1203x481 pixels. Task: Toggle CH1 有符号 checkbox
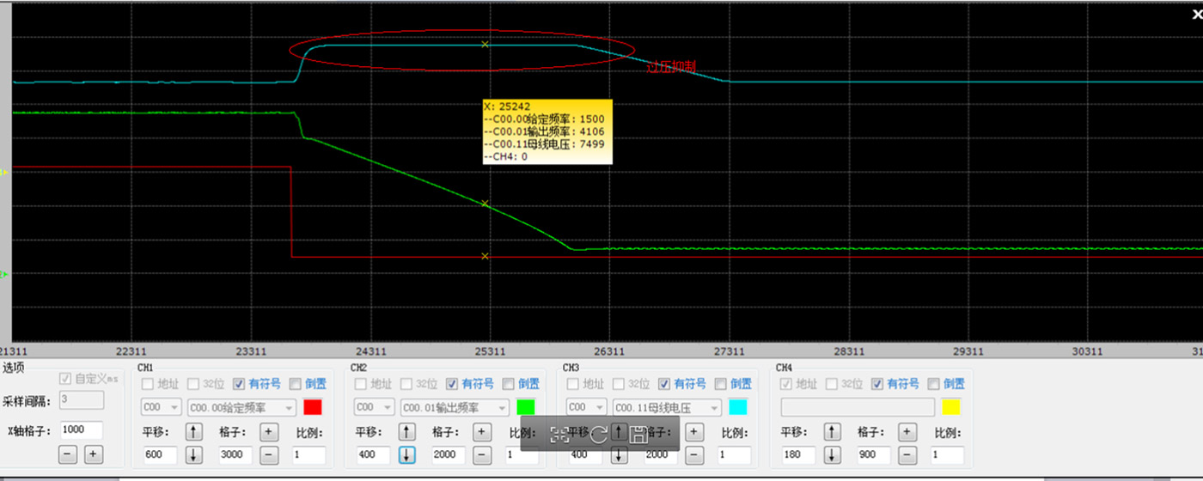[238, 384]
